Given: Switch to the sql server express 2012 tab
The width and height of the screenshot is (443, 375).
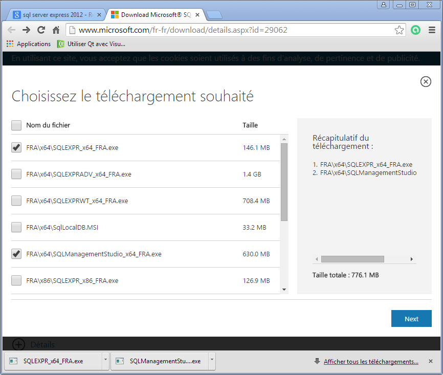Looking at the screenshot, I should (x=56, y=14).
